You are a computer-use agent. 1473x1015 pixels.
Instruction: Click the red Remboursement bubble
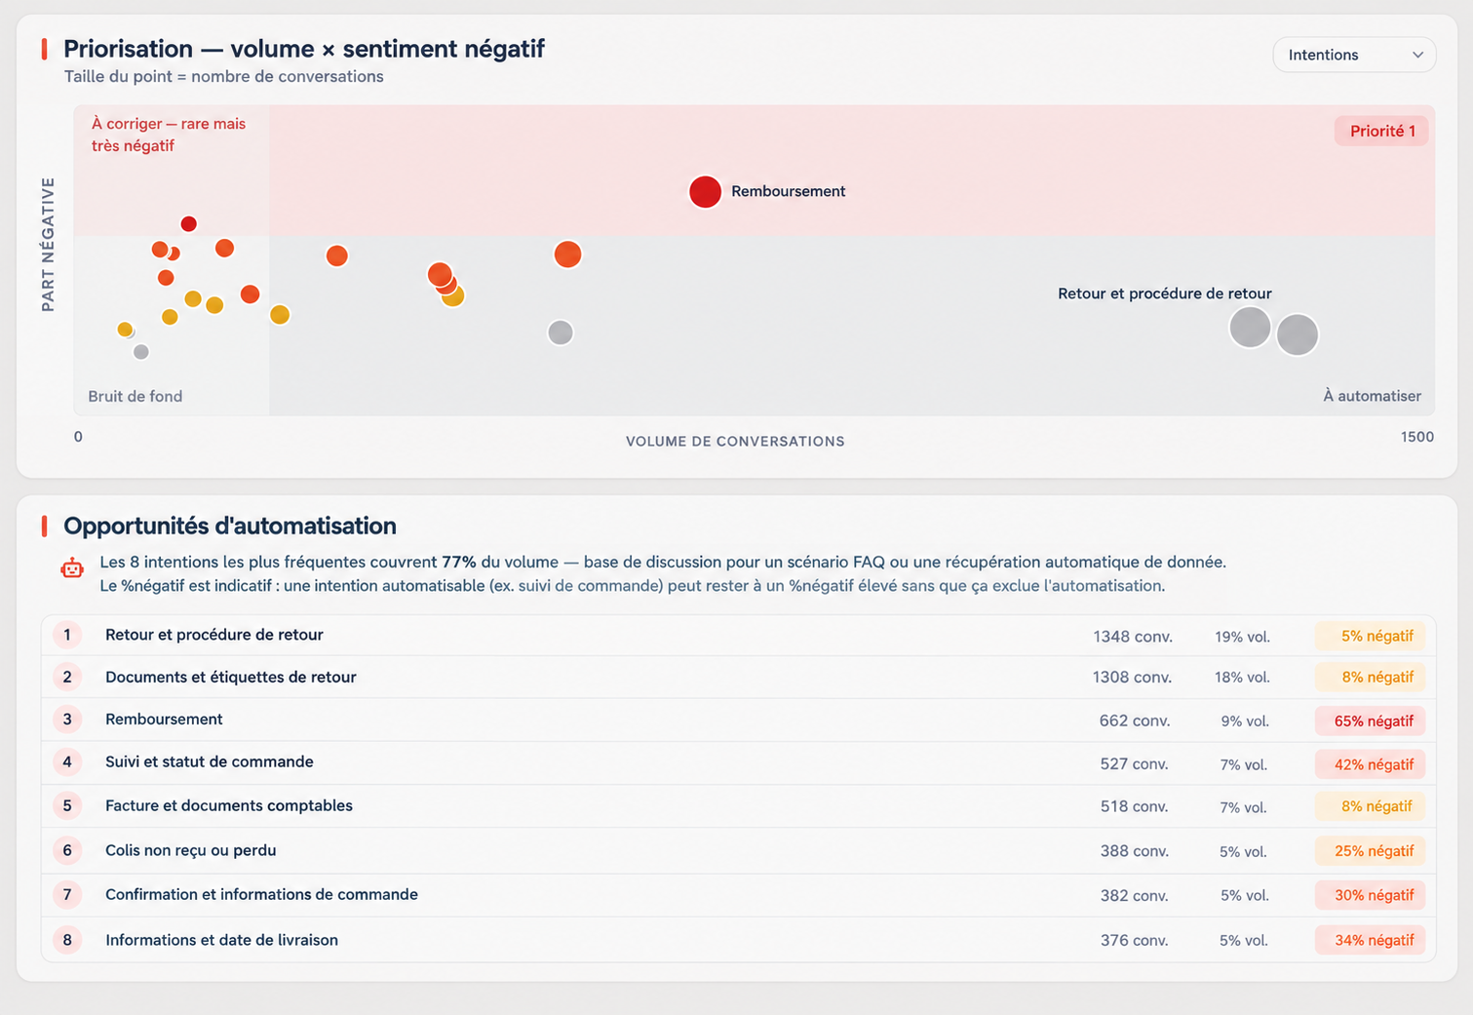click(705, 192)
